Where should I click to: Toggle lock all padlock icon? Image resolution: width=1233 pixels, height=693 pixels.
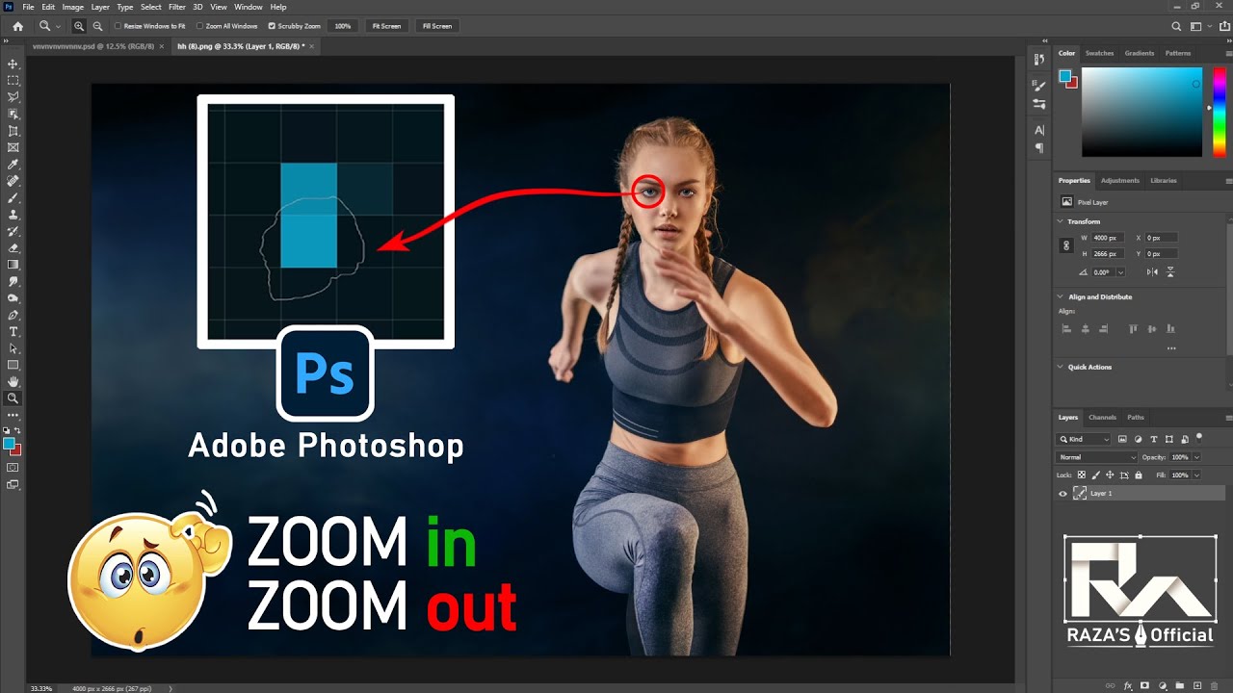tap(1139, 475)
